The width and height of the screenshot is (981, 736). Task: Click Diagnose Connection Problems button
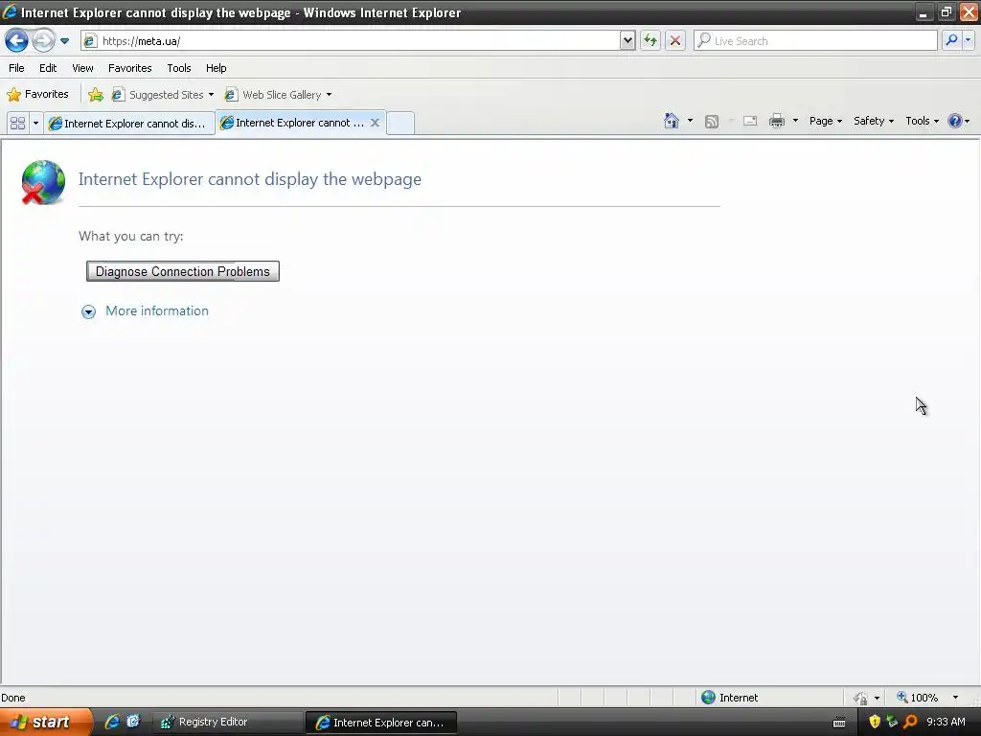183,271
